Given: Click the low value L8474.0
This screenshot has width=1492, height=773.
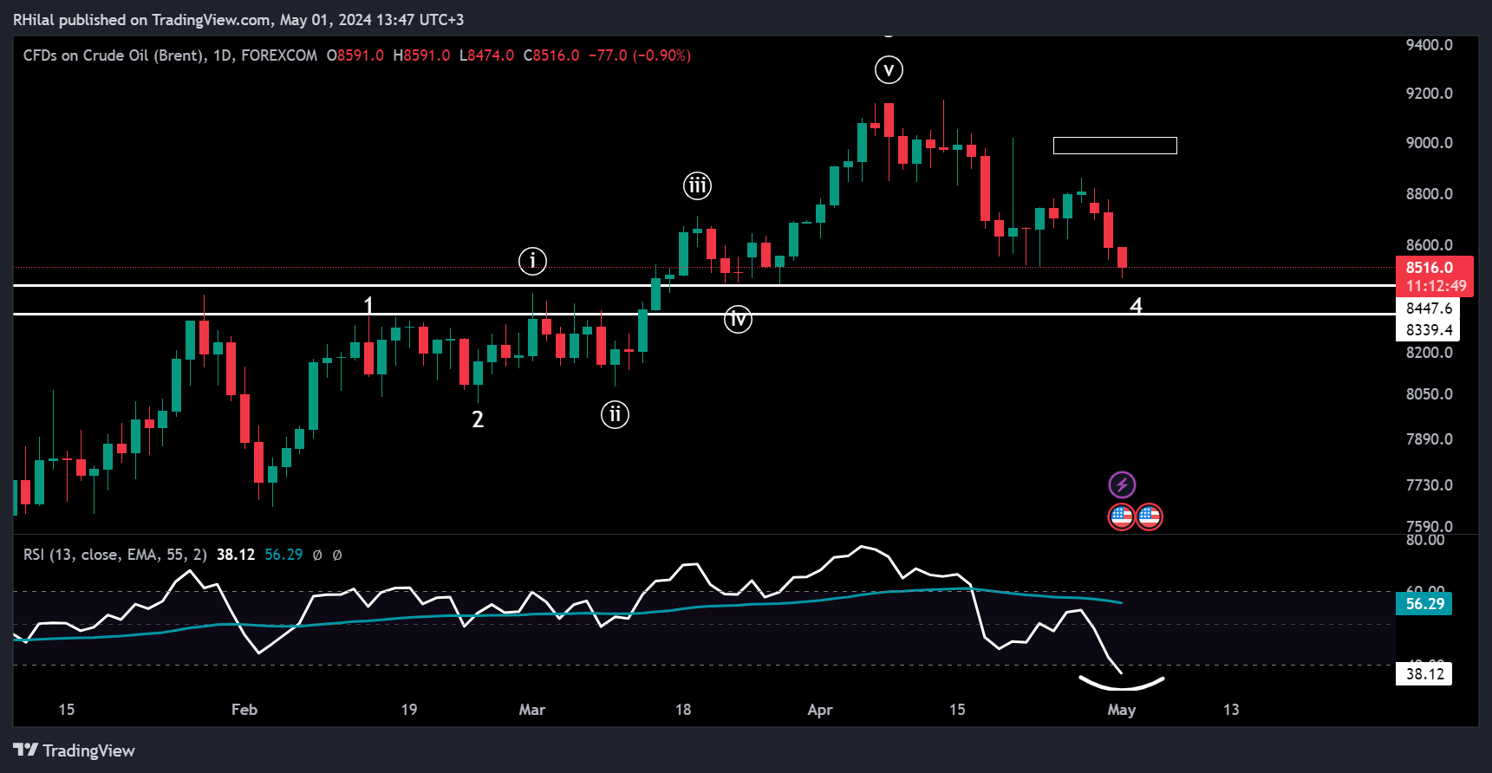Looking at the screenshot, I should coord(486,55).
